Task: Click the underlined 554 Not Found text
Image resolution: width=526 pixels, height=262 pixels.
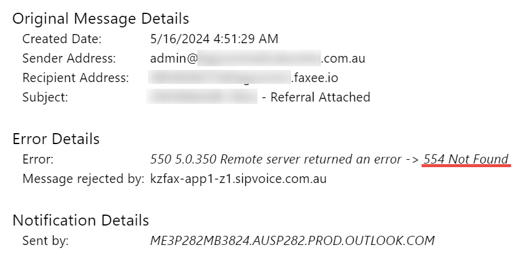Action: [466, 159]
